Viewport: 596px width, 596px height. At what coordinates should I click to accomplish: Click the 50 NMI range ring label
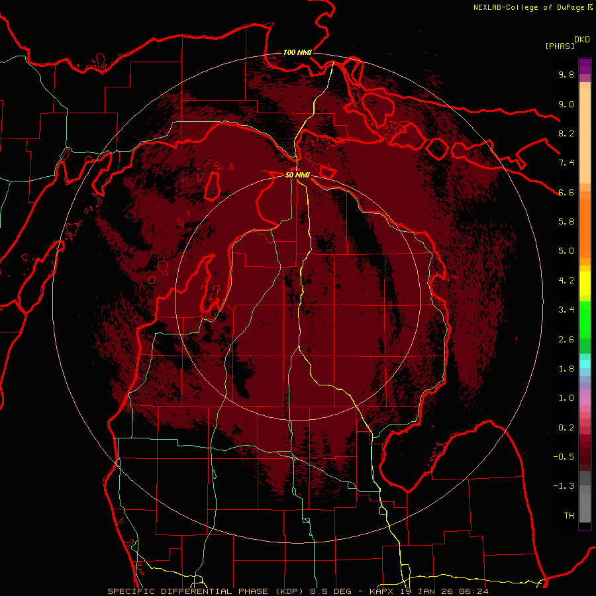tap(297, 175)
